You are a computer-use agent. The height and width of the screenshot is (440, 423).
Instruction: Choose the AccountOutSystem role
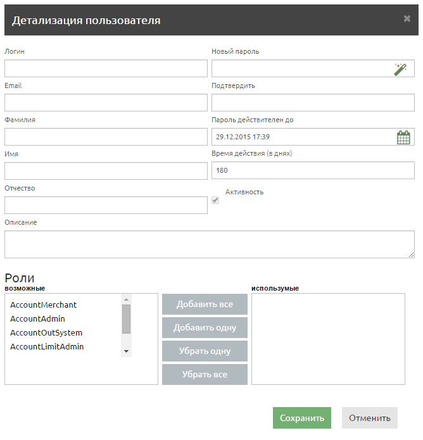click(x=46, y=333)
